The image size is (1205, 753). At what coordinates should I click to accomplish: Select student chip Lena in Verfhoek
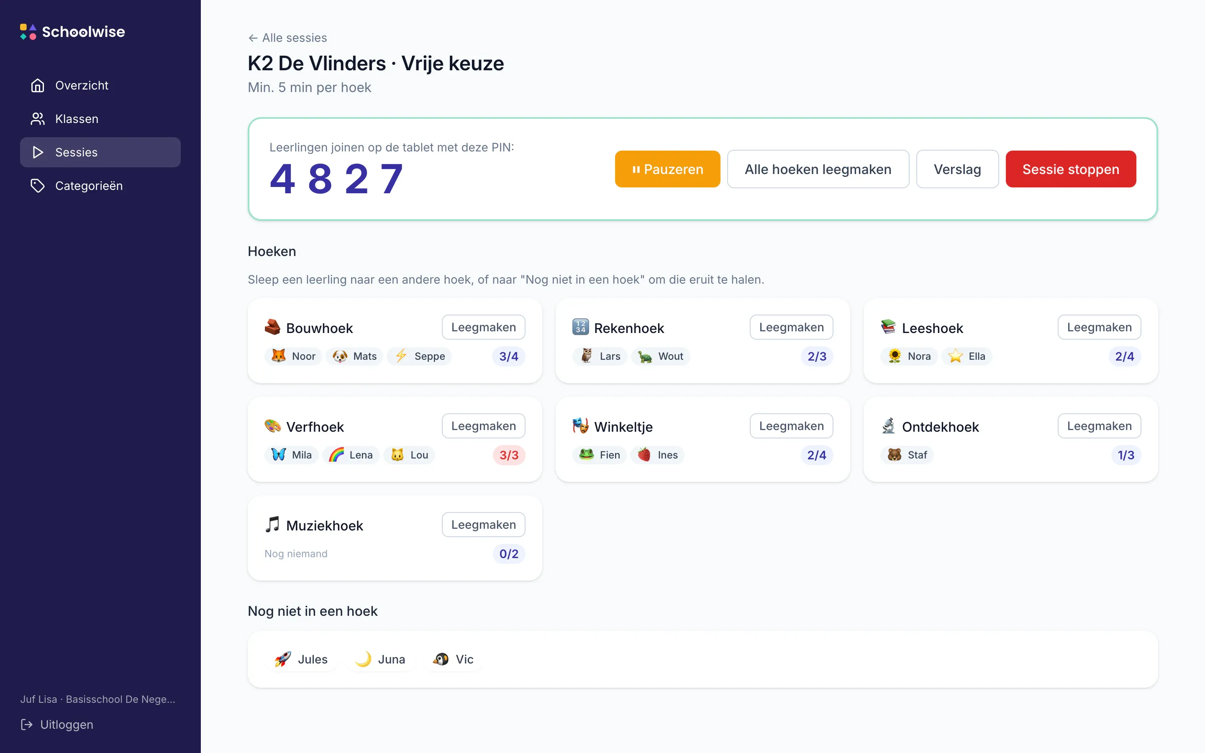(351, 455)
